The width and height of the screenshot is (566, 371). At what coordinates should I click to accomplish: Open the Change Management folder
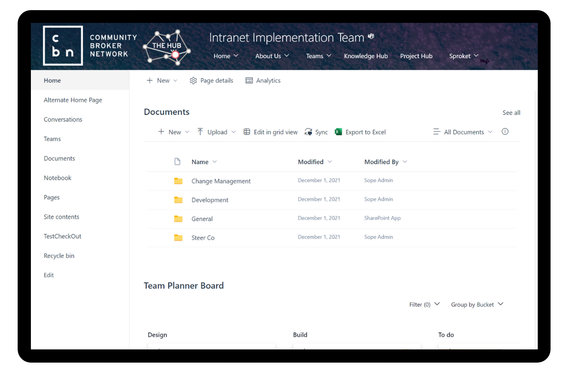221,181
